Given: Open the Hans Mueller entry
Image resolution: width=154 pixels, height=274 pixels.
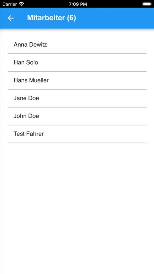Looking at the screenshot, I should (77, 80).
